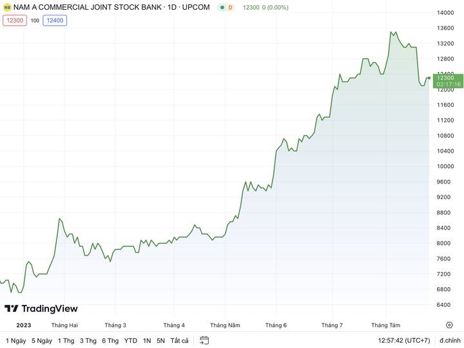
Task: Click Tháng 6 on the time axis
Action: tap(276, 325)
